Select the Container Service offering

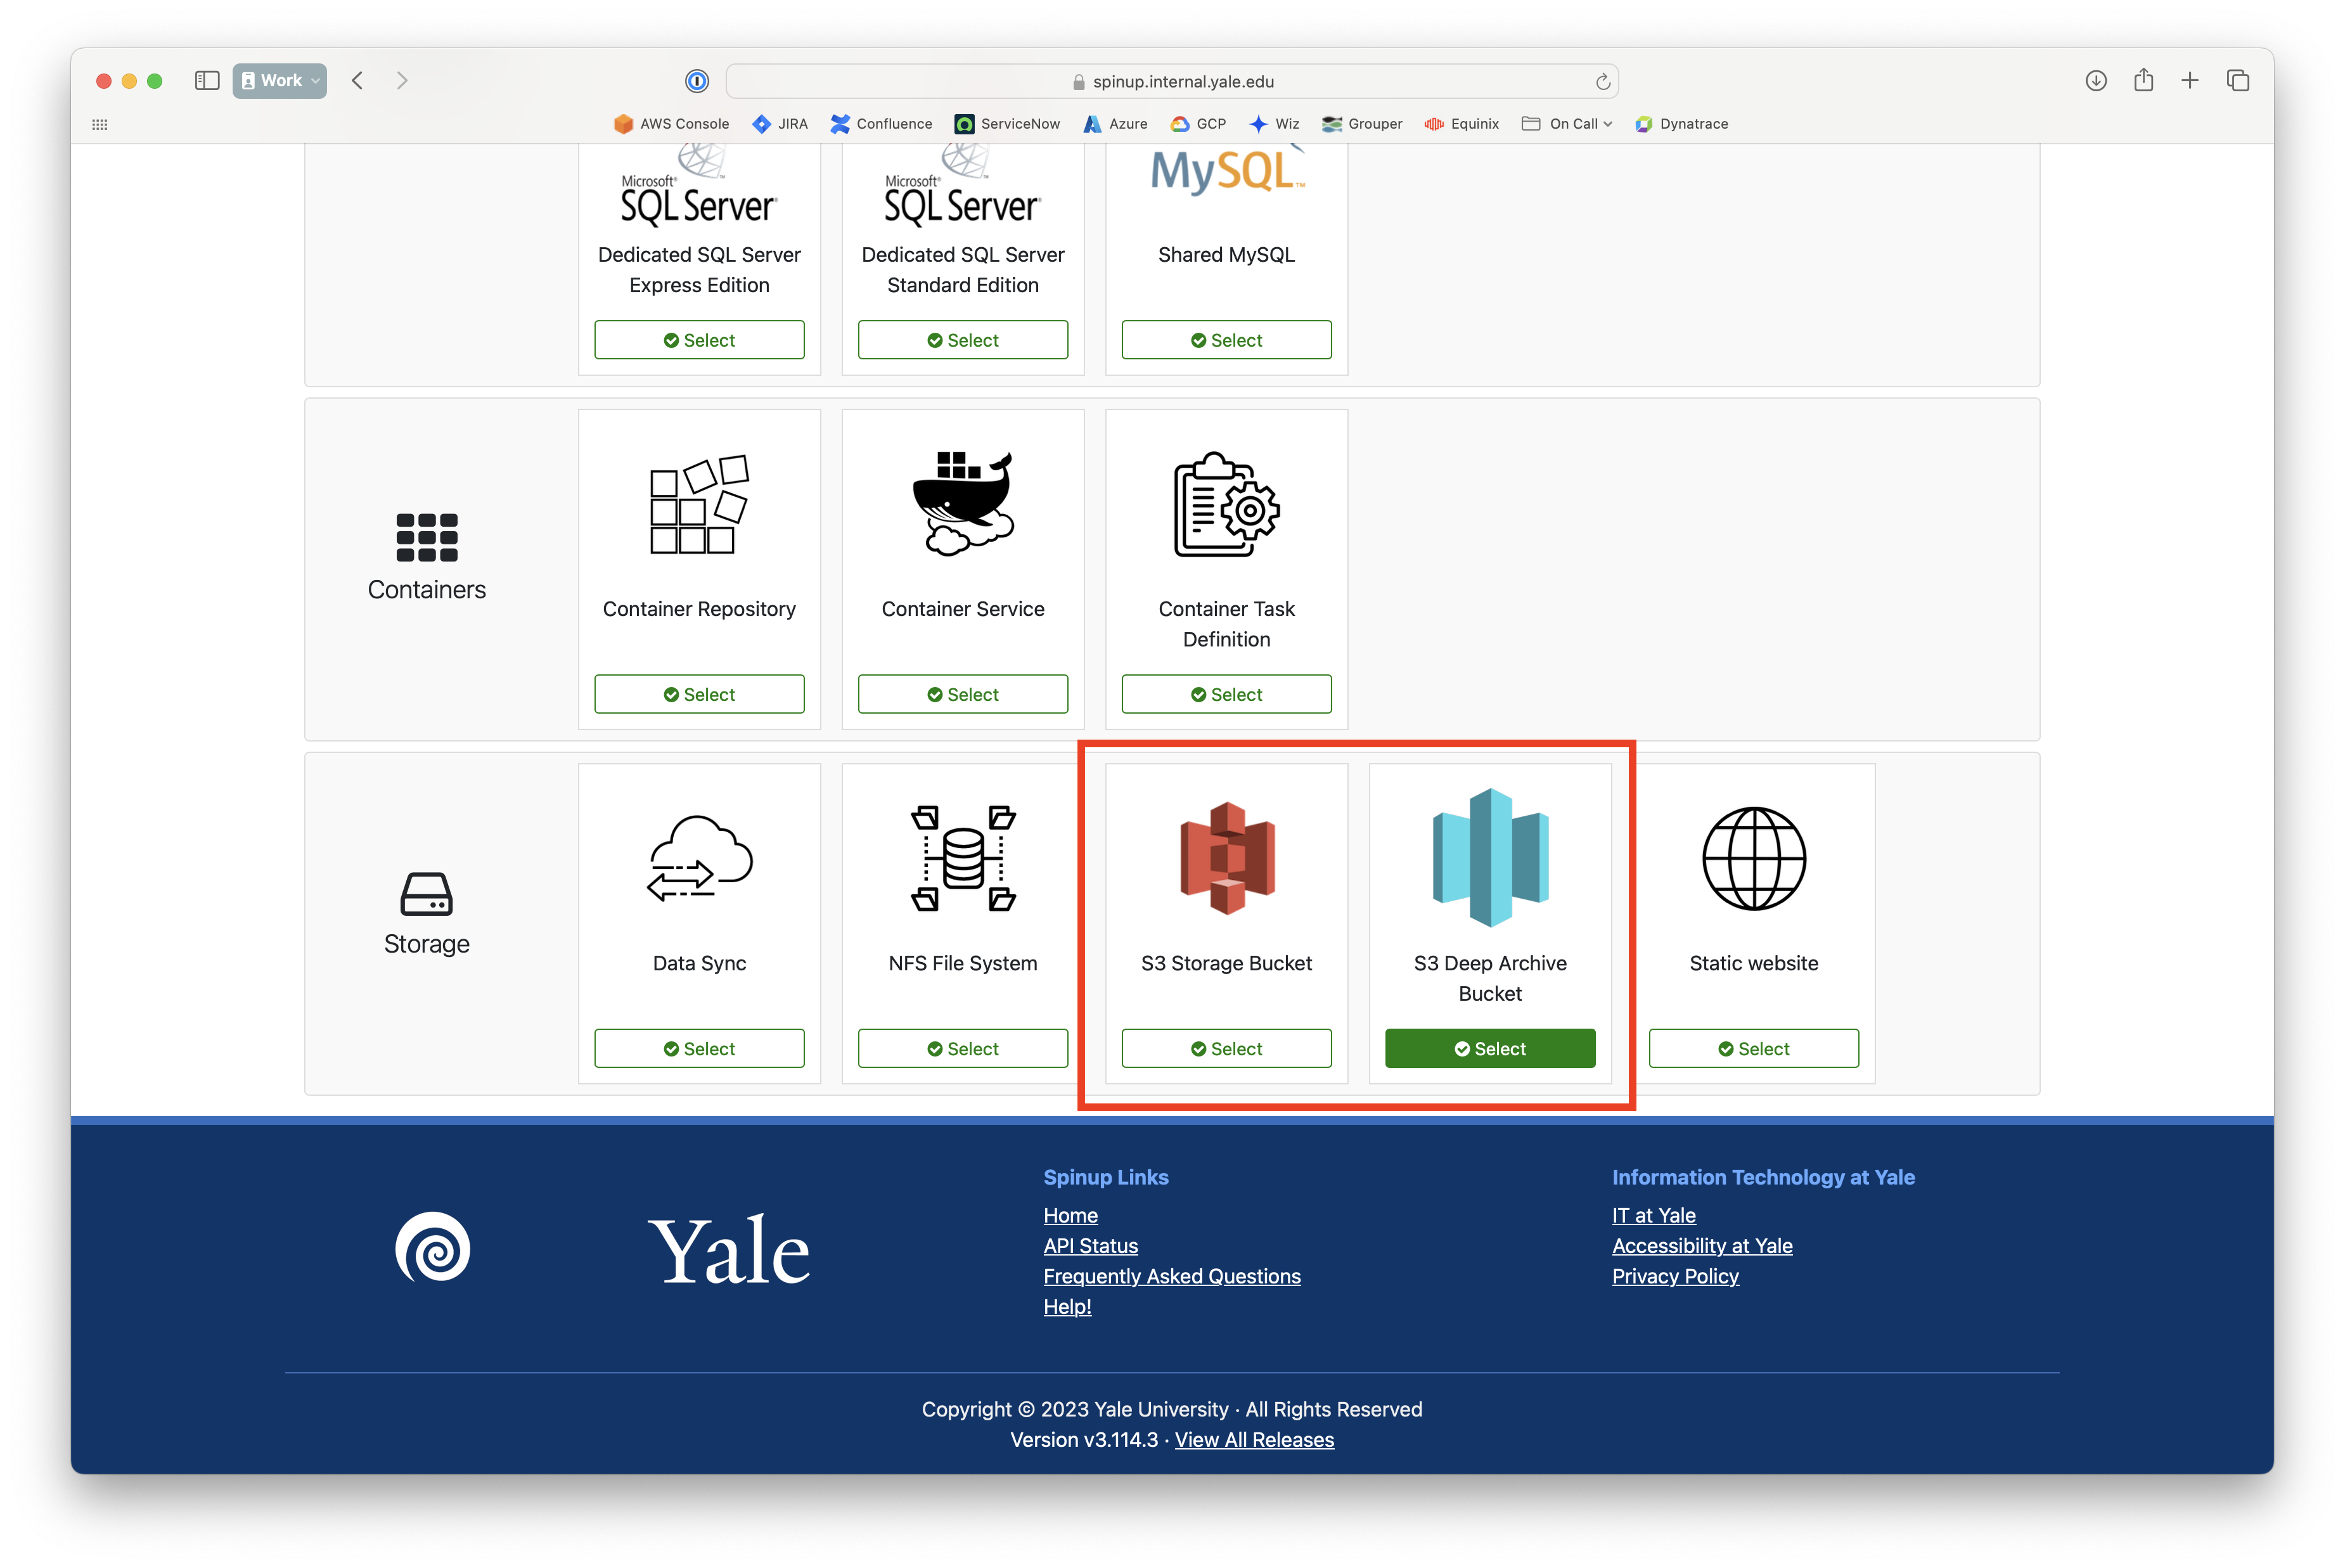click(963, 694)
